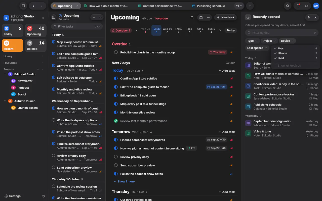Open notifications bell
Viewport: 322px width, 201px height.
298,6
